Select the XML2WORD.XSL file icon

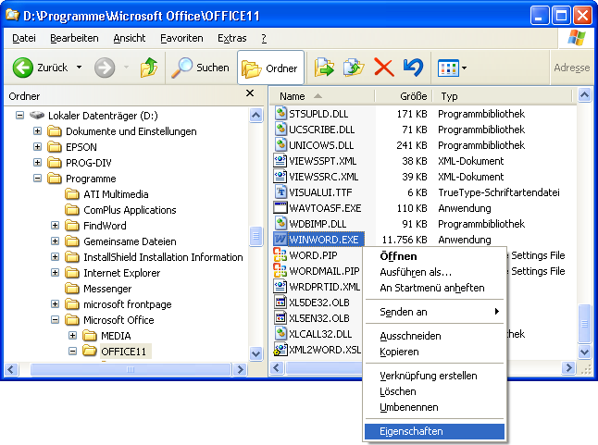tap(280, 350)
